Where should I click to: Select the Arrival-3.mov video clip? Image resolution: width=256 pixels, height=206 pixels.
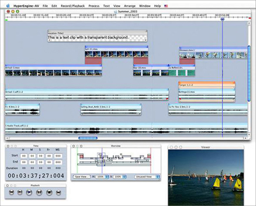tap(53, 70)
